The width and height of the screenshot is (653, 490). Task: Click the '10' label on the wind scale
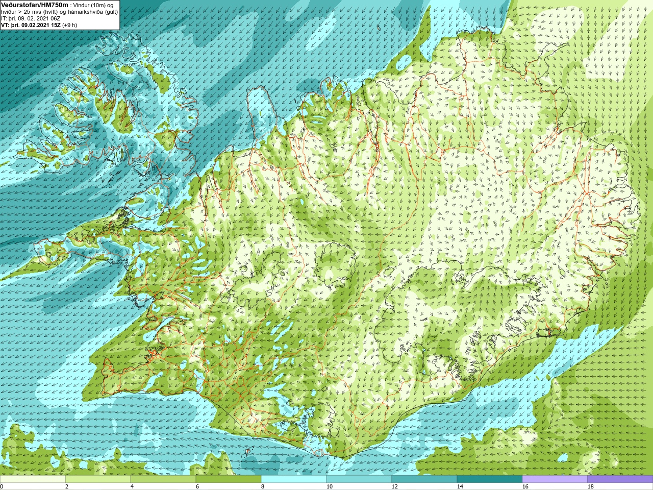329,486
